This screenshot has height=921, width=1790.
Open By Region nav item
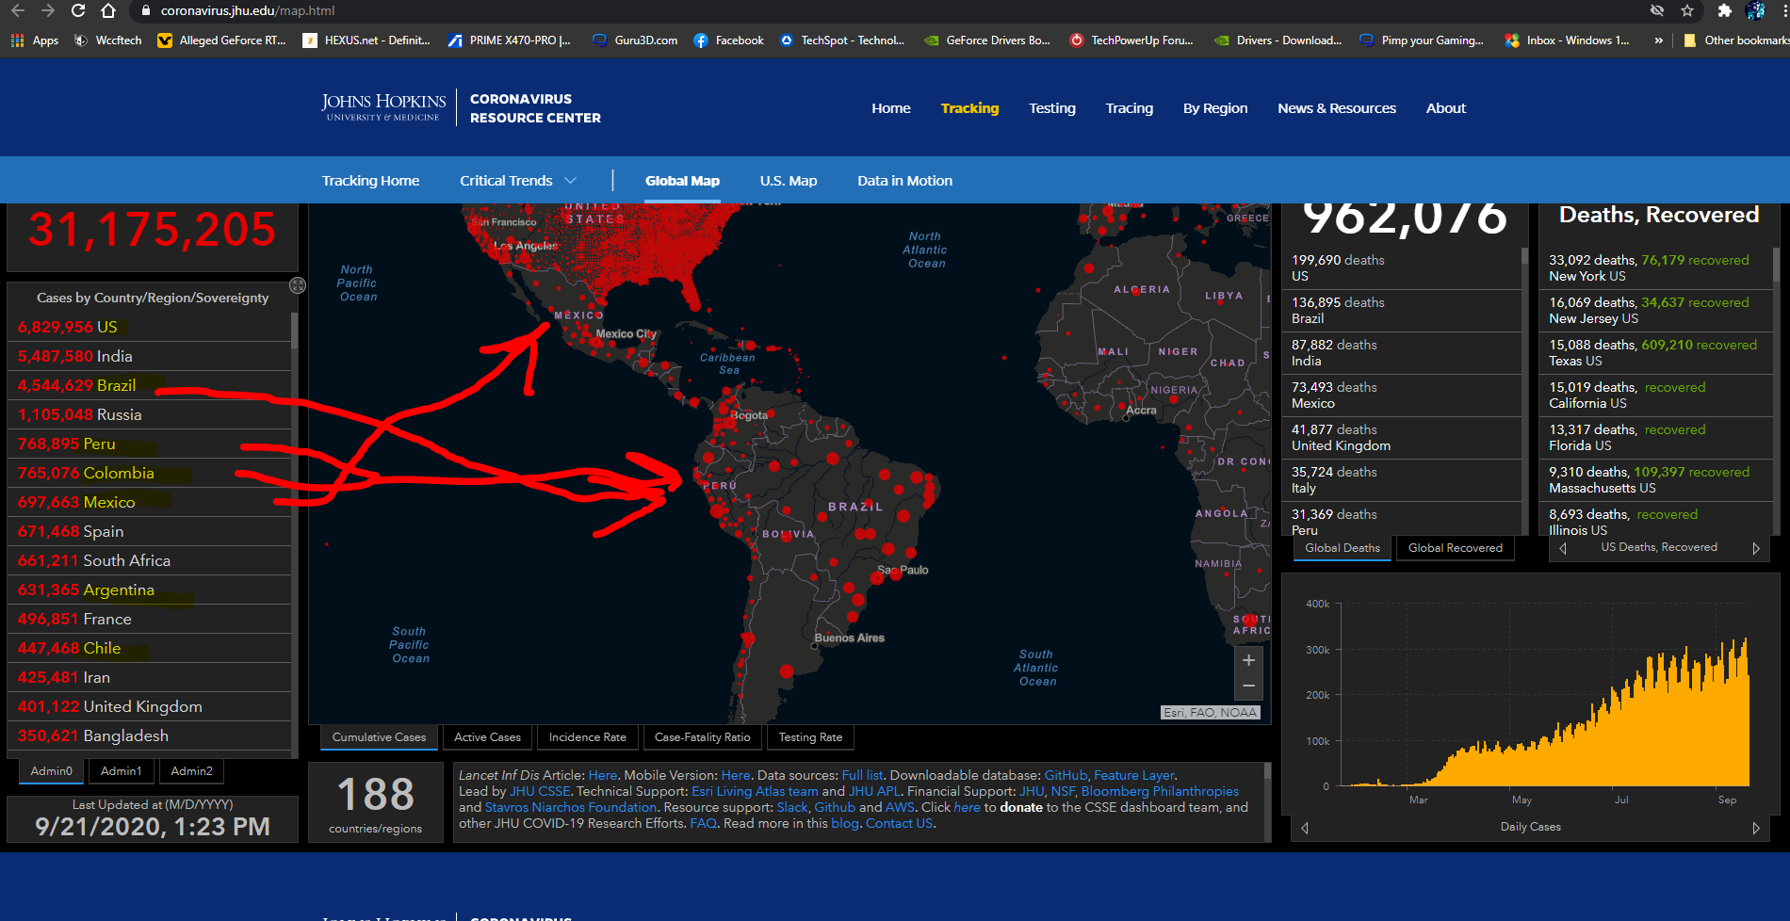[x=1215, y=108]
